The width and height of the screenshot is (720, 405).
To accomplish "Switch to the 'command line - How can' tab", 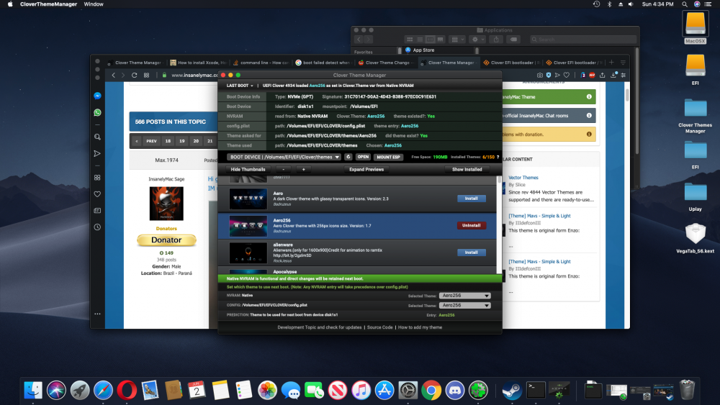I will pos(261,63).
